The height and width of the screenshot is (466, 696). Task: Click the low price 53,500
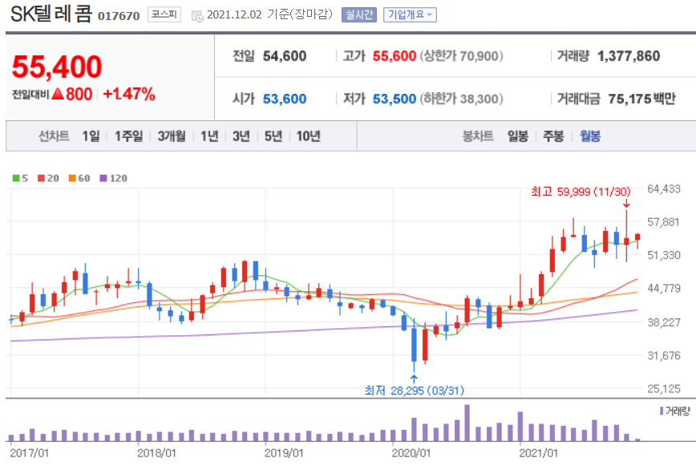(395, 99)
